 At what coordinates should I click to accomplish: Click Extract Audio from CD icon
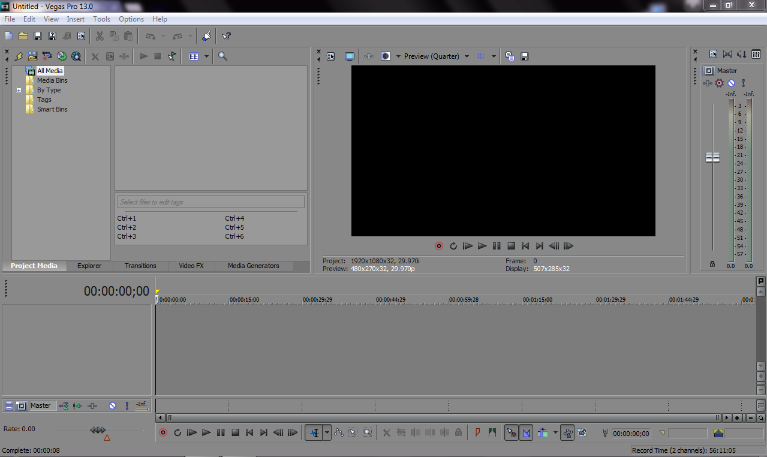(x=61, y=56)
